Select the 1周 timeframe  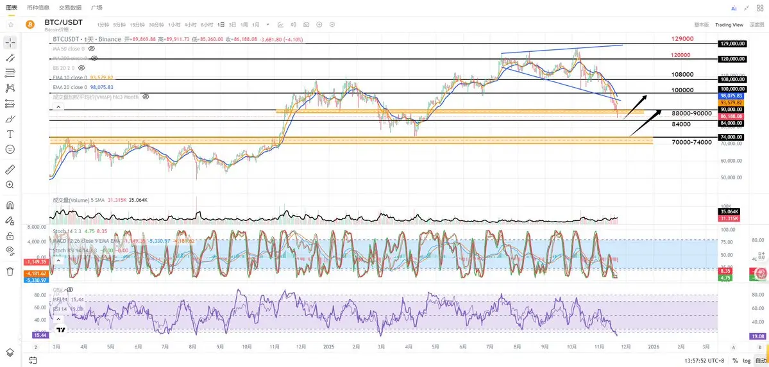coord(244,24)
